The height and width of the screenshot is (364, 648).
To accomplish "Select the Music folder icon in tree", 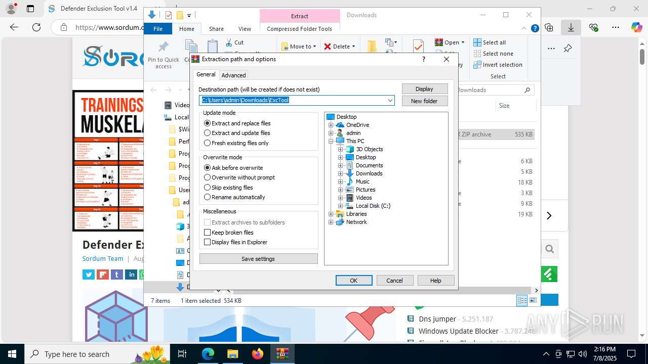I will (349, 181).
